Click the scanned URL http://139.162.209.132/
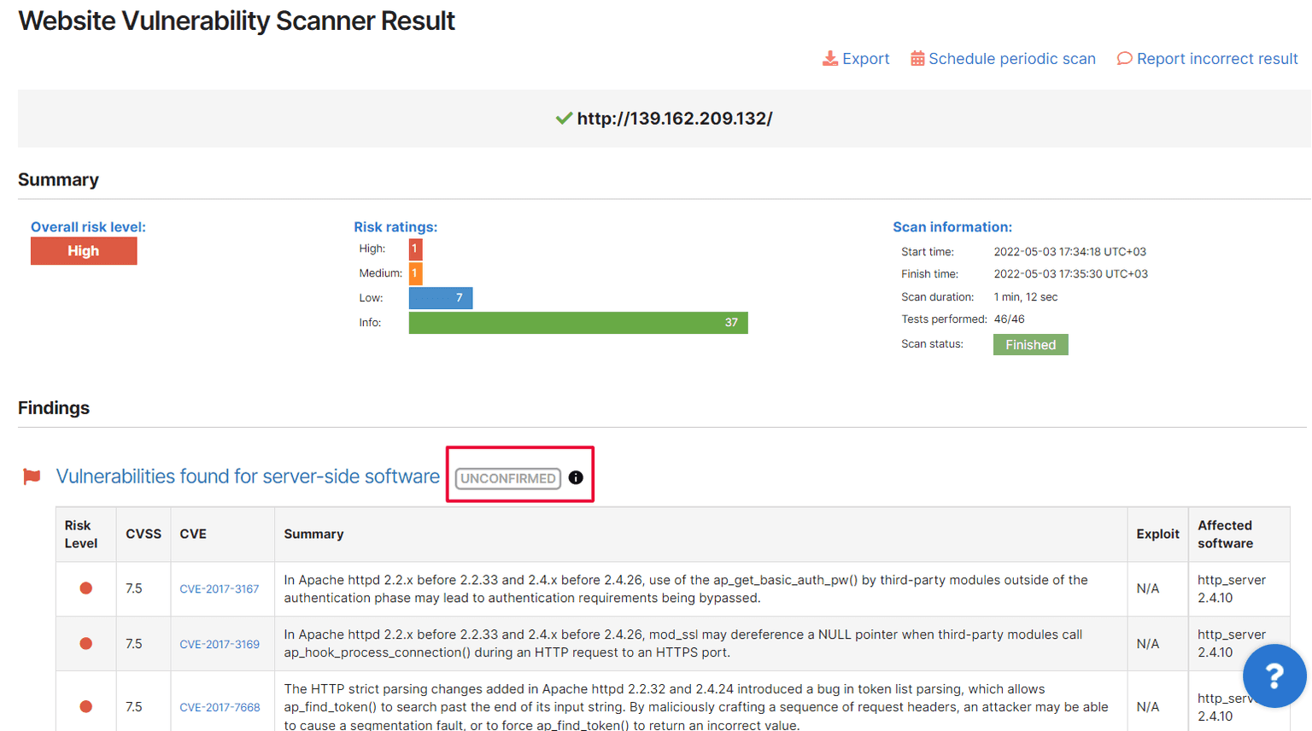The image size is (1312, 731). [x=675, y=118]
